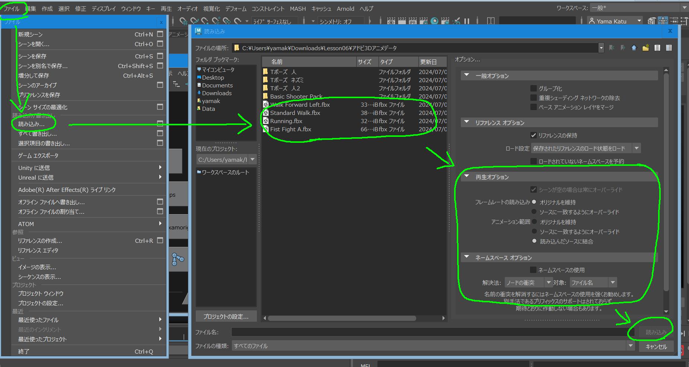Open option box for シーン サイズの最適化
The width and height of the screenshot is (689, 367).
tap(160, 107)
